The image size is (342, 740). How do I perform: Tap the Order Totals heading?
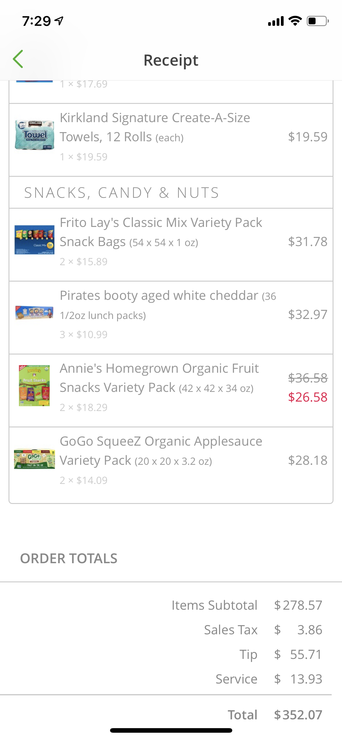pyautogui.click(x=69, y=558)
